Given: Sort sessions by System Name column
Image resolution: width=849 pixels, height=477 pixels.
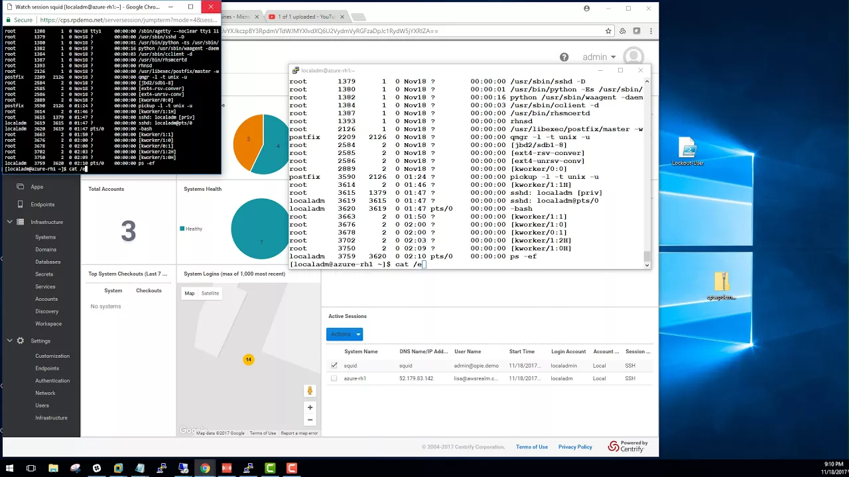Looking at the screenshot, I should coord(361,352).
